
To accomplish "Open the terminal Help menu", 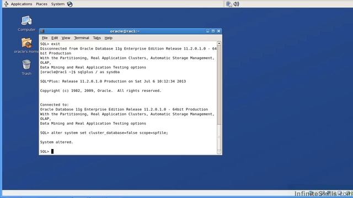I will pos(109,38).
